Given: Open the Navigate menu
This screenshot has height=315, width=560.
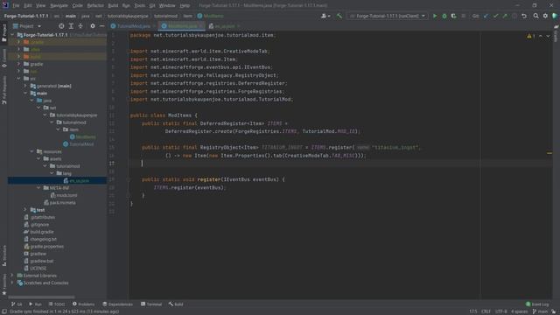Looking at the screenshot, I should coord(59,6).
